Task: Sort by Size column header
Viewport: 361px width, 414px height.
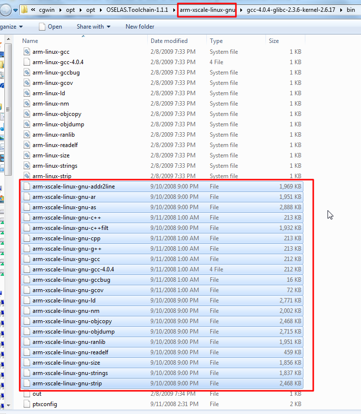Action: pyautogui.click(x=285, y=41)
